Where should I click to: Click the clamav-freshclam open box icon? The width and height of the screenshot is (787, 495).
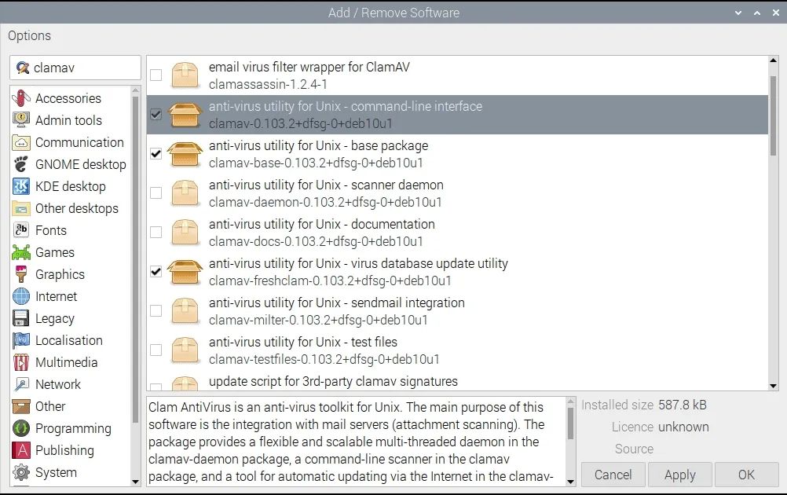[185, 272]
